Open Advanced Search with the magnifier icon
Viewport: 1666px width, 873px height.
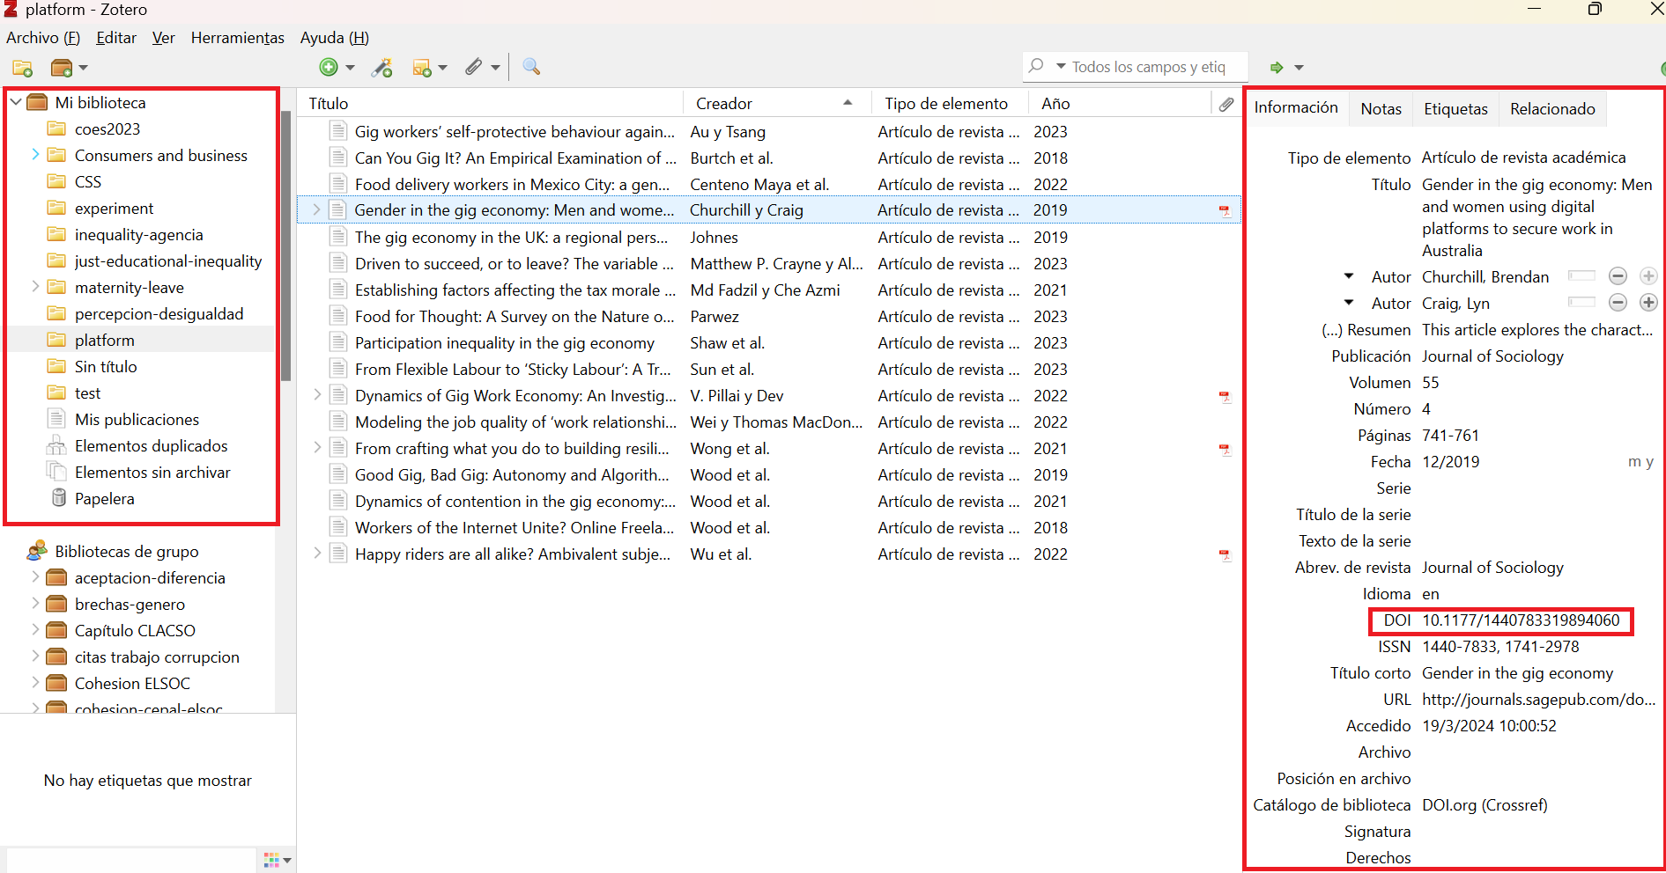point(531,67)
